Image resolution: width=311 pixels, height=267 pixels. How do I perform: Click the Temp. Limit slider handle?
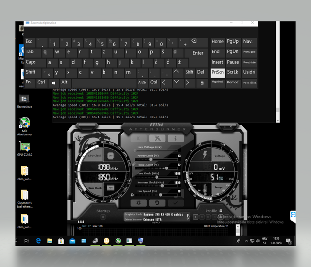click(166, 168)
